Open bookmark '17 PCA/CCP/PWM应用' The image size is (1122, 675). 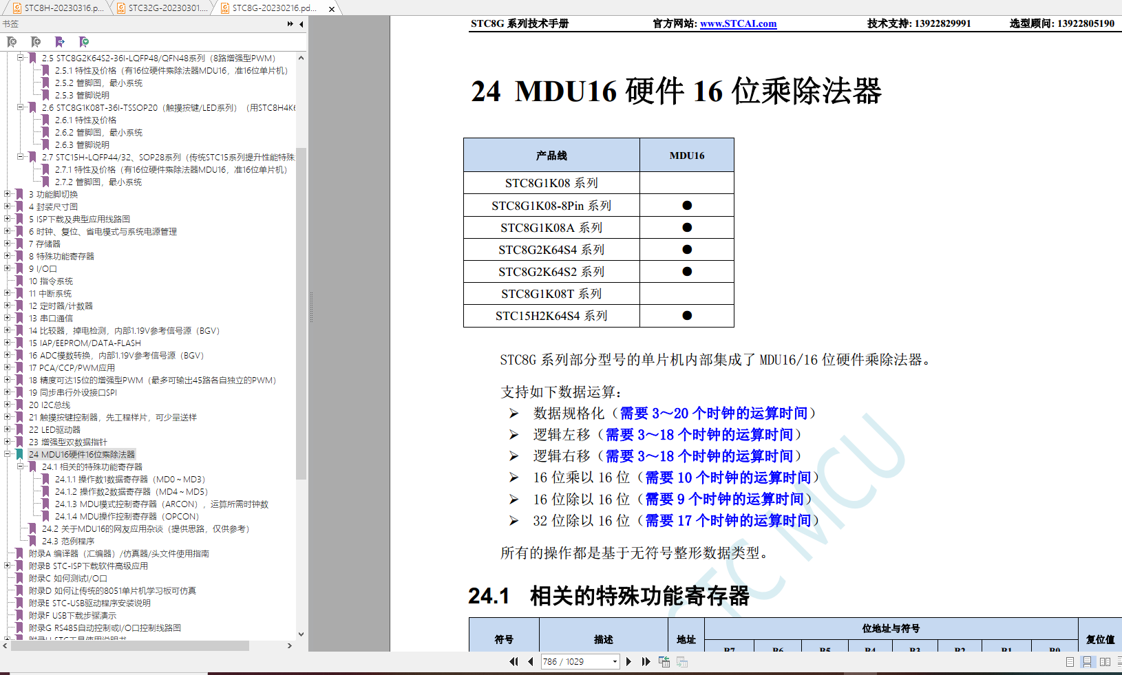point(72,367)
